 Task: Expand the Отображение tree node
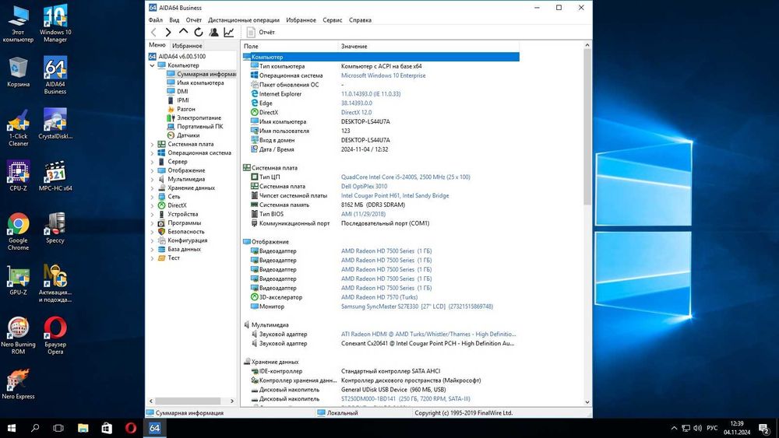click(x=153, y=170)
